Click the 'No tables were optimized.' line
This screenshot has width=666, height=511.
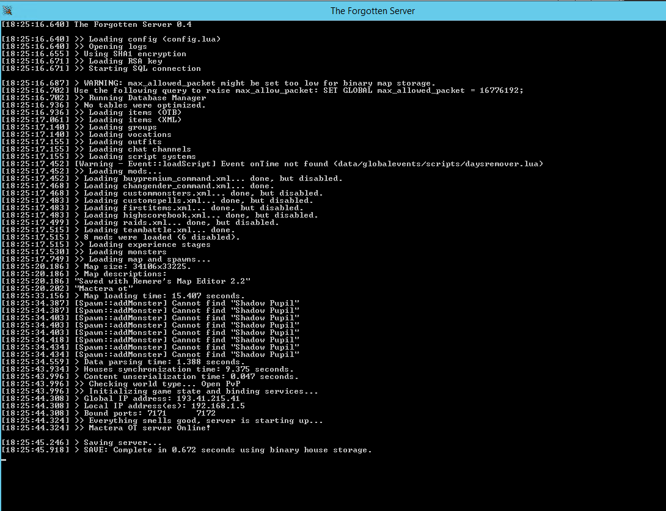(x=104, y=105)
